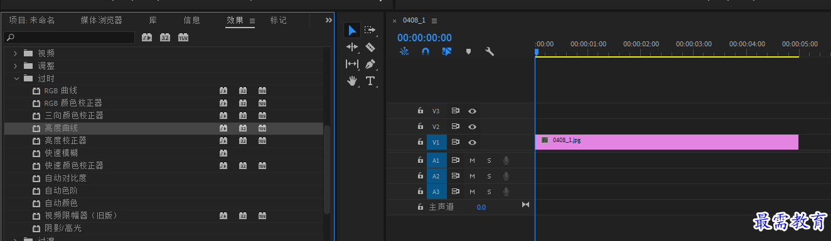The height and width of the screenshot is (241, 831).
Task: Expand the 调整 effects folder
Action: [x=16, y=66]
